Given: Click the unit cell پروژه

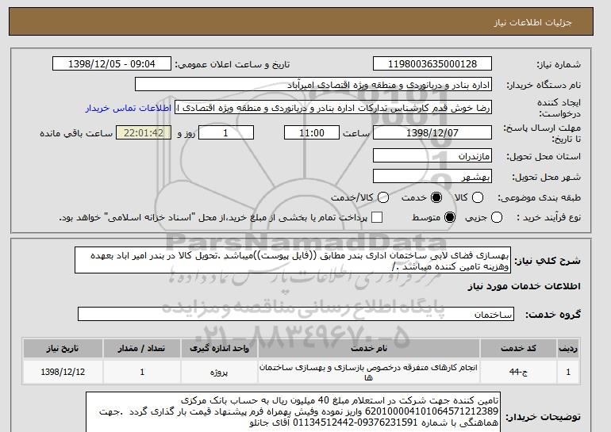Looking at the screenshot, I should tap(219, 372).
